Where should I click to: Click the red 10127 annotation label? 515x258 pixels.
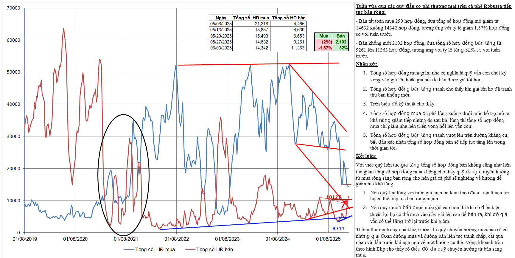pos(333,197)
